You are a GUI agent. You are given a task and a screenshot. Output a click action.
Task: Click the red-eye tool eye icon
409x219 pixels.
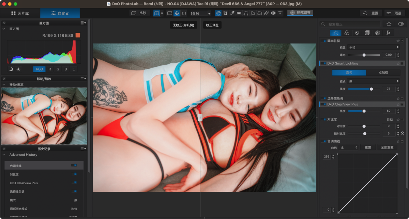pyautogui.click(x=273, y=13)
